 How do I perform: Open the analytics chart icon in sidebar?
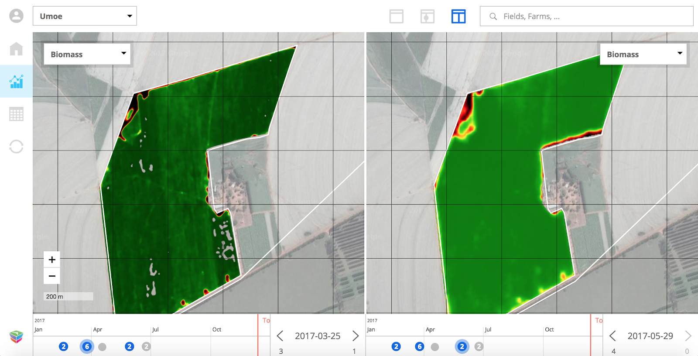(16, 81)
